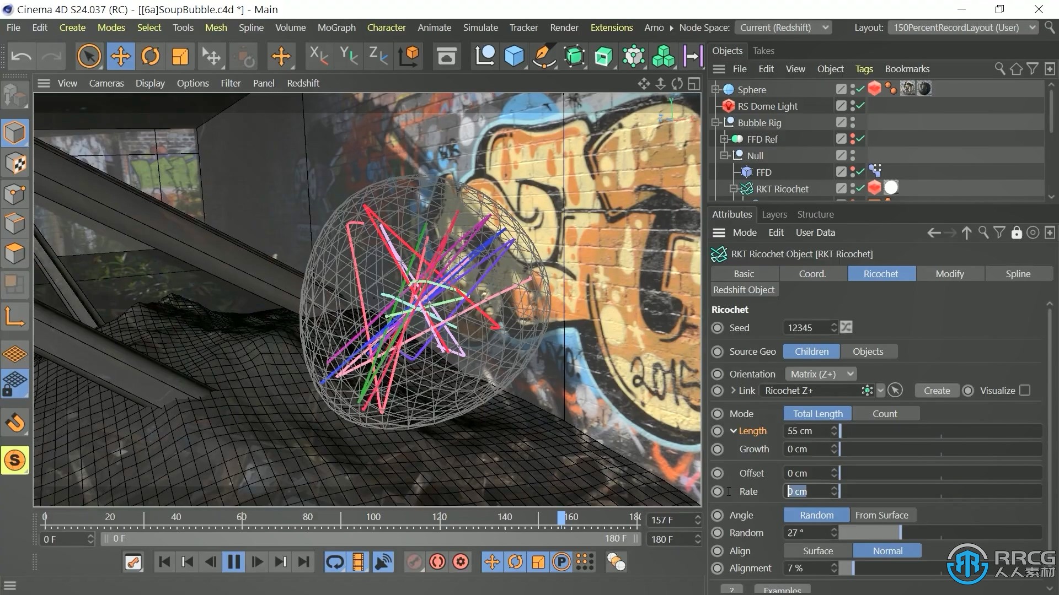Click the Coordinate System icon
This screenshot has width=1059, height=595.
click(409, 56)
